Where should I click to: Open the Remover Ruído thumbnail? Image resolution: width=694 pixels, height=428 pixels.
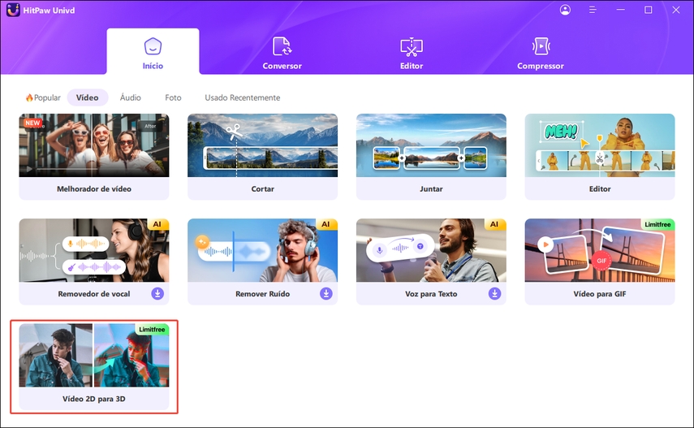coord(262,250)
